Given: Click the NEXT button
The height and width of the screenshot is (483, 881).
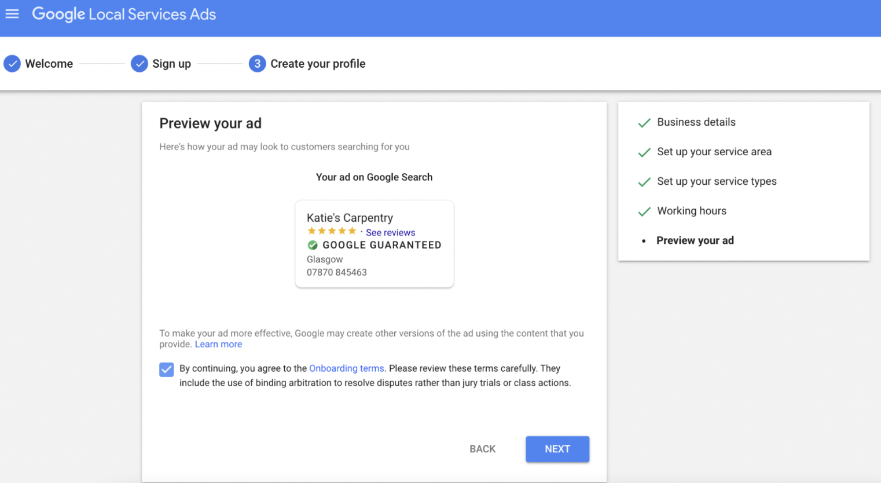Looking at the screenshot, I should pyautogui.click(x=557, y=449).
